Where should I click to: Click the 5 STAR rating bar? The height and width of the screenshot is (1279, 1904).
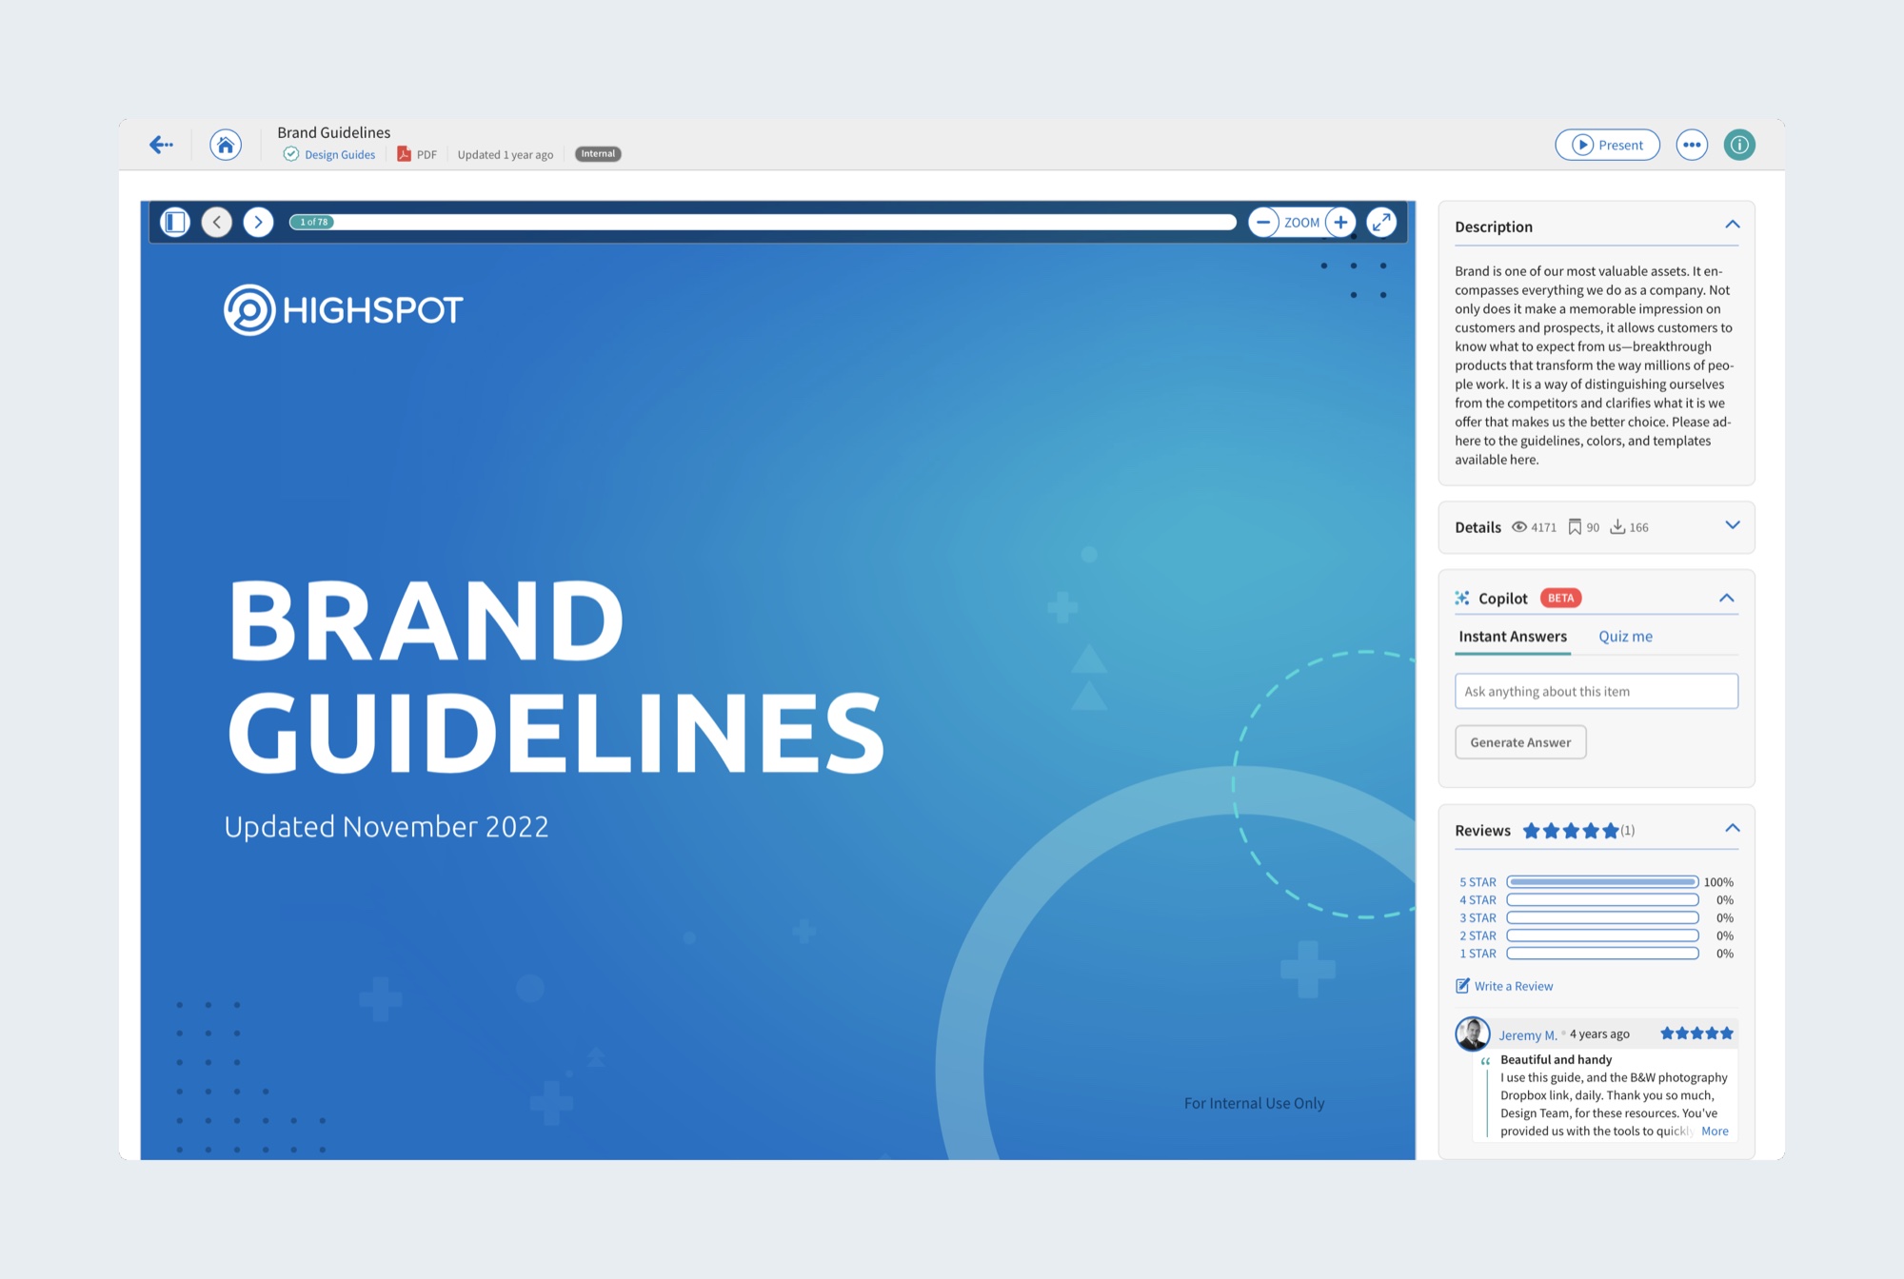(1602, 882)
